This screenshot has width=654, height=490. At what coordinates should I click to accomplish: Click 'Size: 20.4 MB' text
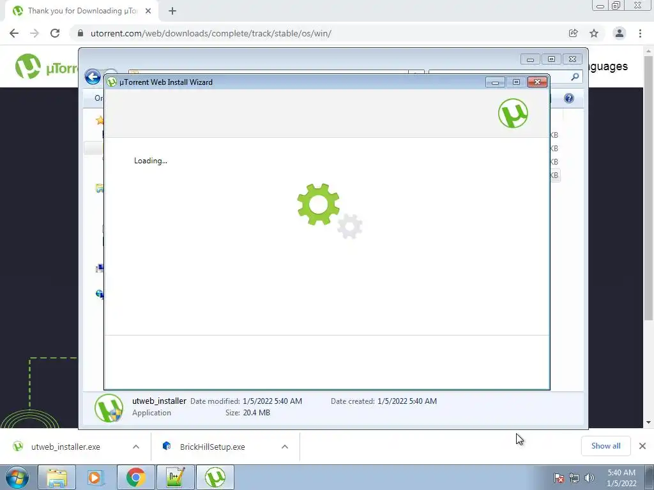tap(248, 413)
